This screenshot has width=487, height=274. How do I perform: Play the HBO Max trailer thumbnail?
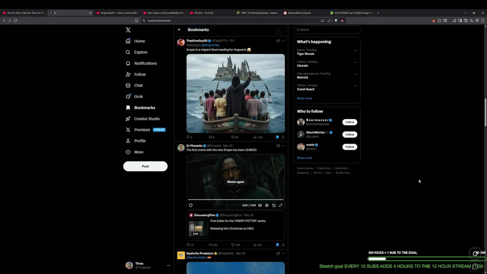click(198, 228)
